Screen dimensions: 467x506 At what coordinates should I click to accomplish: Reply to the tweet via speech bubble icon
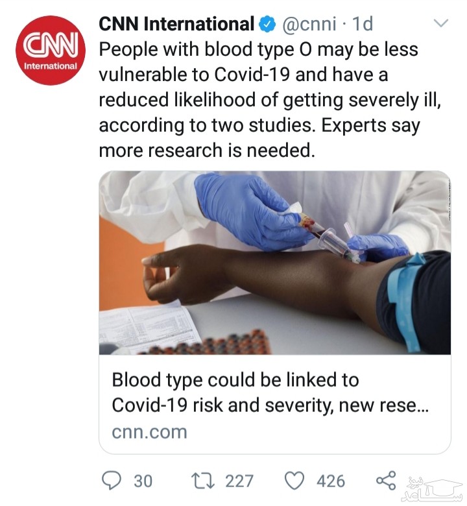[x=112, y=481]
